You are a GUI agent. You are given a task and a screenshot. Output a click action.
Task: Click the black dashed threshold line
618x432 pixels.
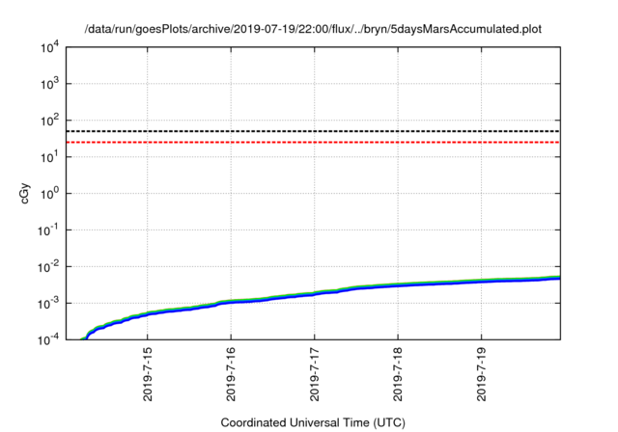tap(313, 131)
